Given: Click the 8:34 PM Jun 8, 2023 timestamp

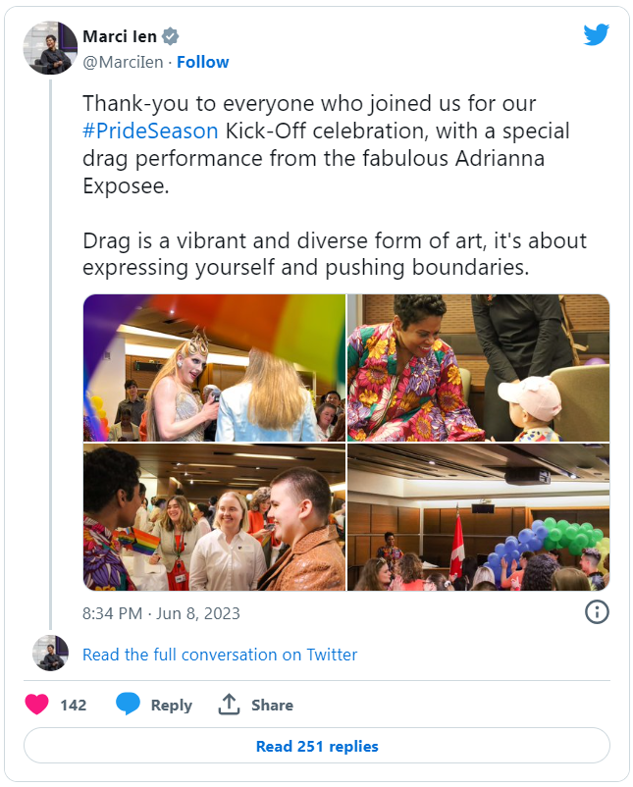Looking at the screenshot, I should [x=161, y=613].
